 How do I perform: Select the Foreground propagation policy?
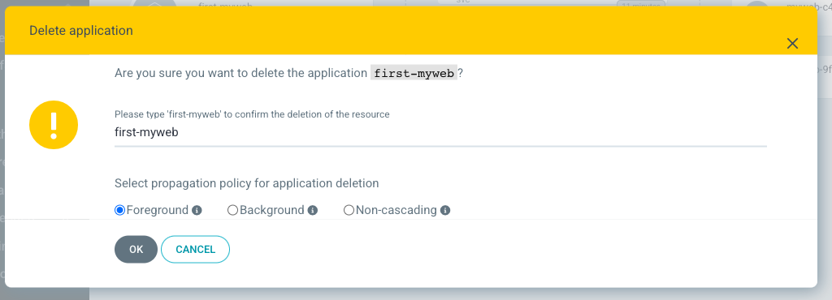(x=120, y=210)
